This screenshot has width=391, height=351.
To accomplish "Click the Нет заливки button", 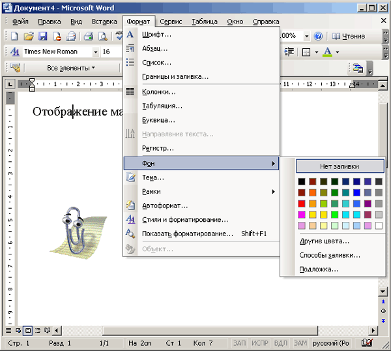I will click(340, 166).
